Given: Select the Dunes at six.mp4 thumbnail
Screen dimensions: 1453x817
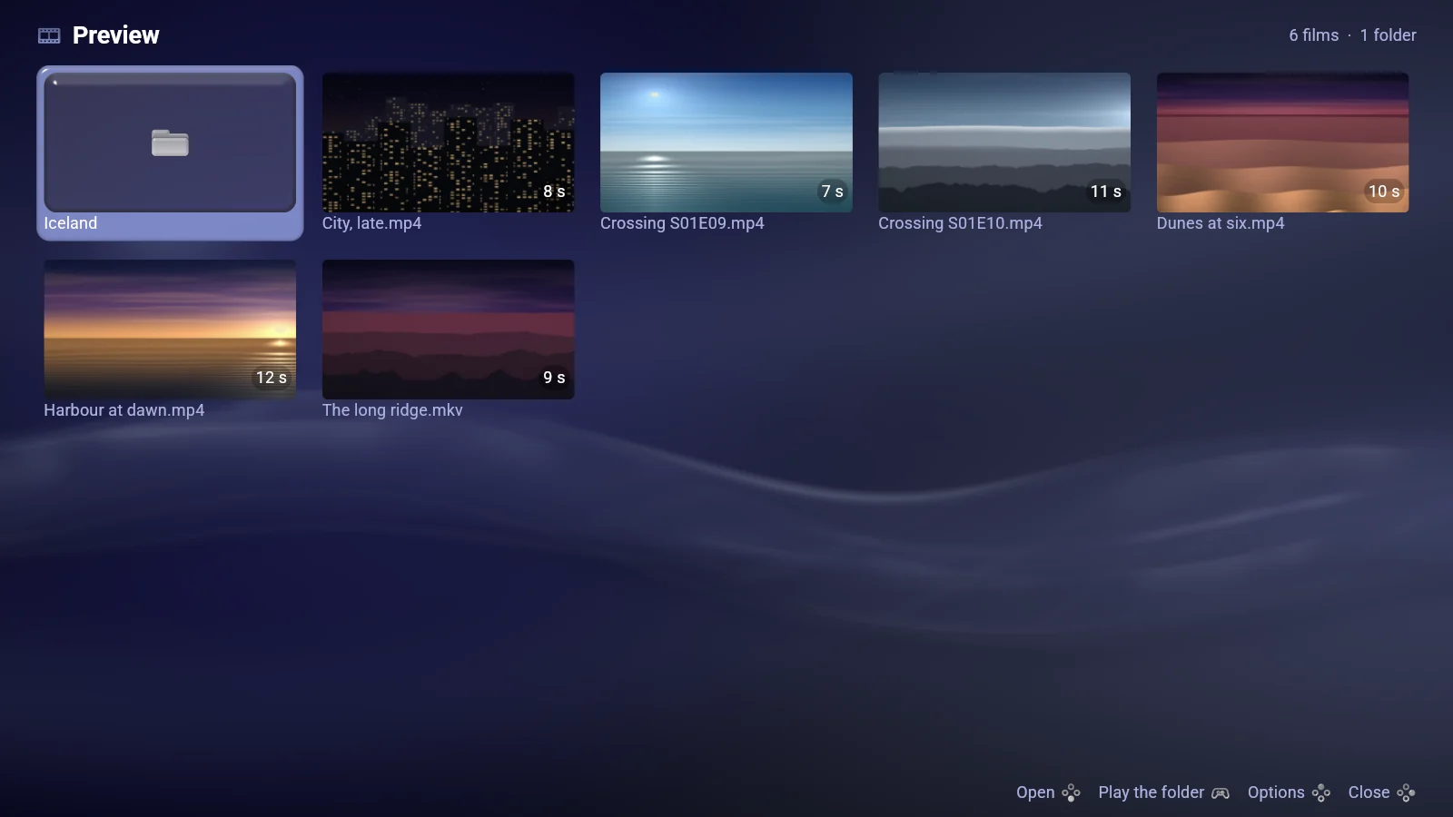Looking at the screenshot, I should 1282,143.
